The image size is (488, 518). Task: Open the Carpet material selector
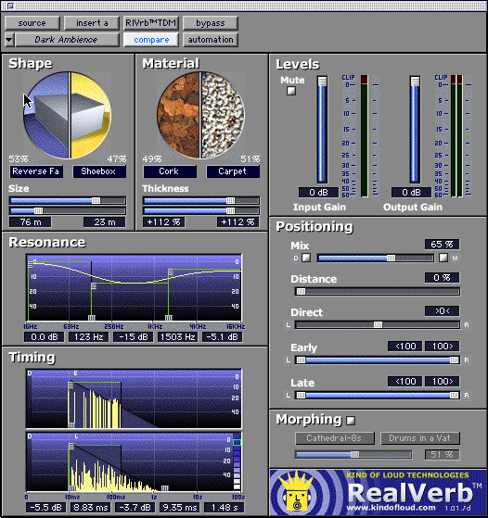[233, 171]
